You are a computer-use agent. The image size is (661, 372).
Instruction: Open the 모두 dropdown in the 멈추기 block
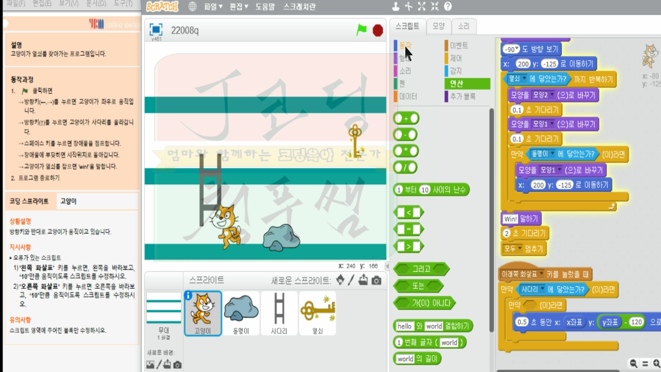(520, 249)
